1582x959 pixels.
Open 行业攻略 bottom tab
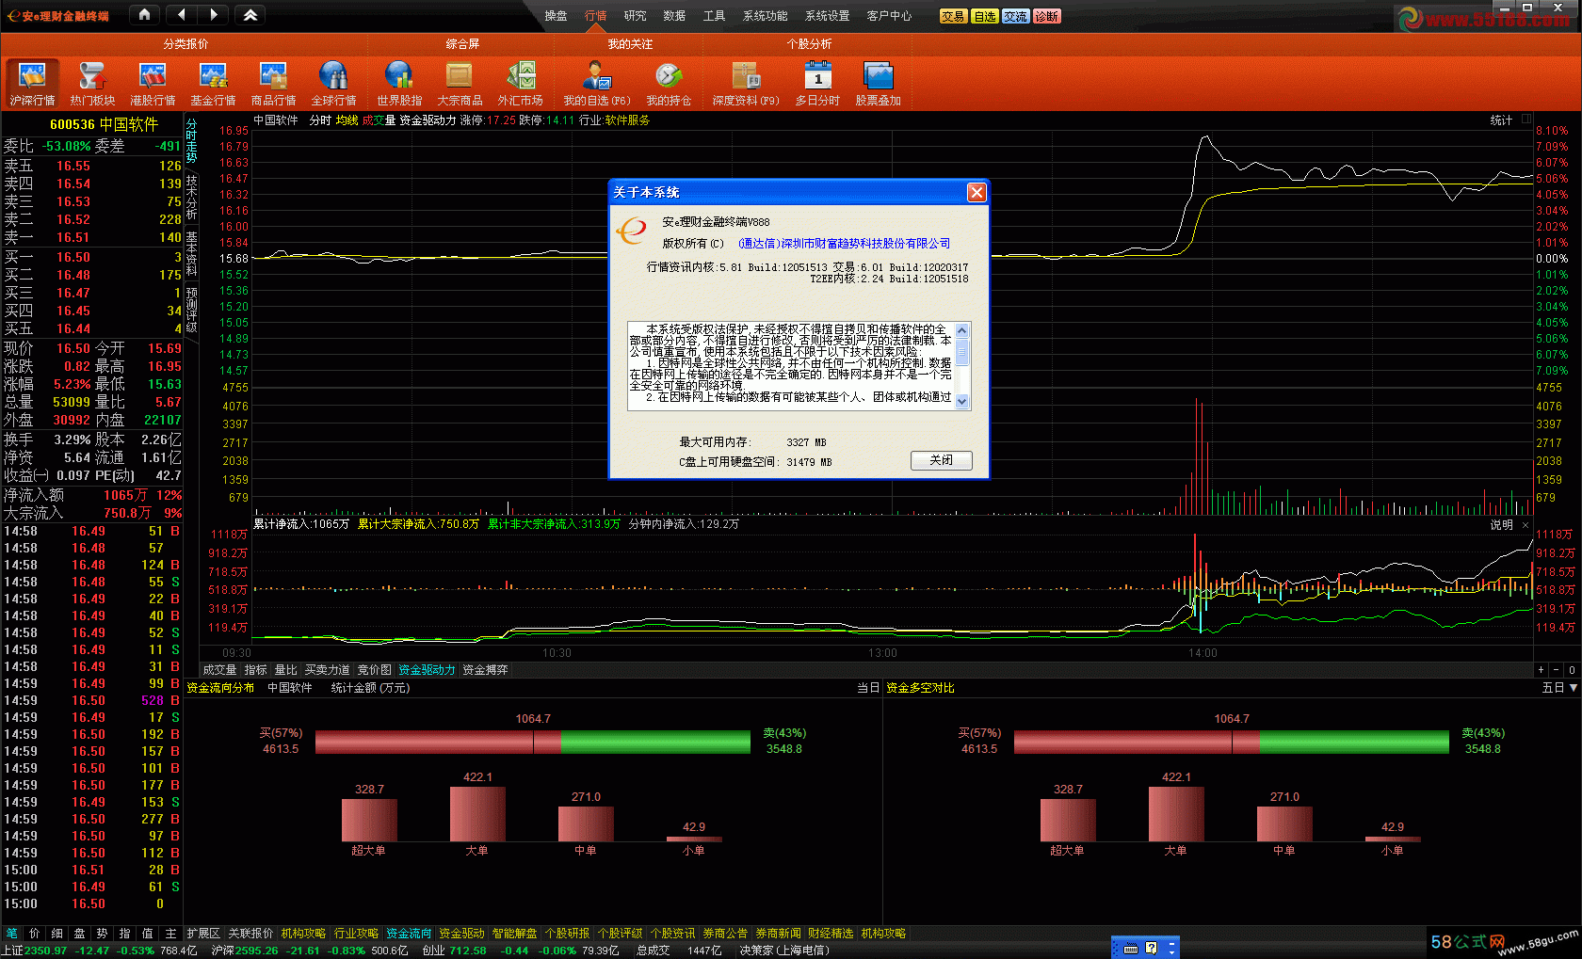click(x=355, y=934)
